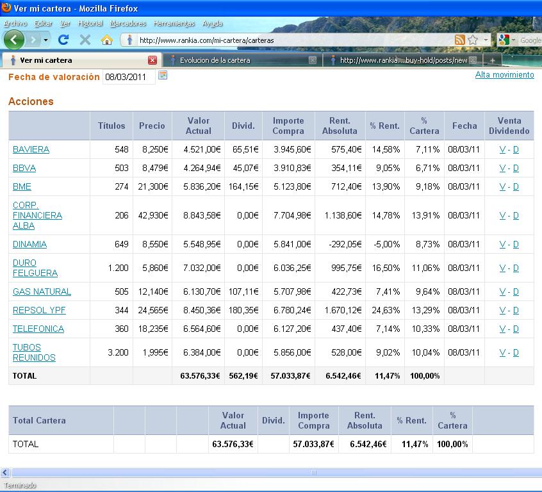Click the Fecha de valoración date field
Screen dimensions: 542x492
128,77
